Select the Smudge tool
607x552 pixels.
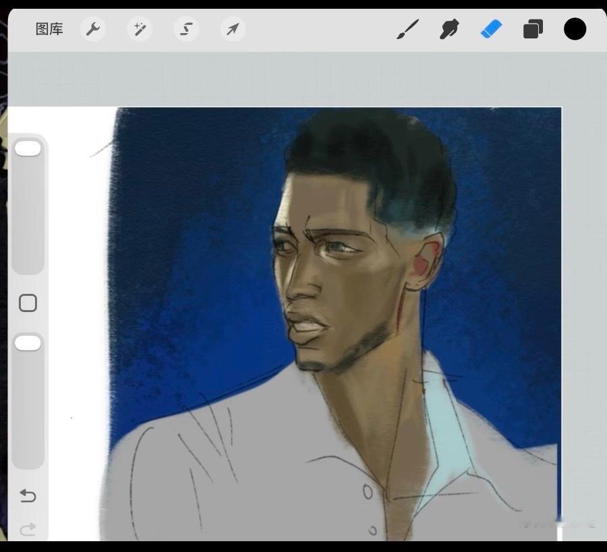pos(449,29)
